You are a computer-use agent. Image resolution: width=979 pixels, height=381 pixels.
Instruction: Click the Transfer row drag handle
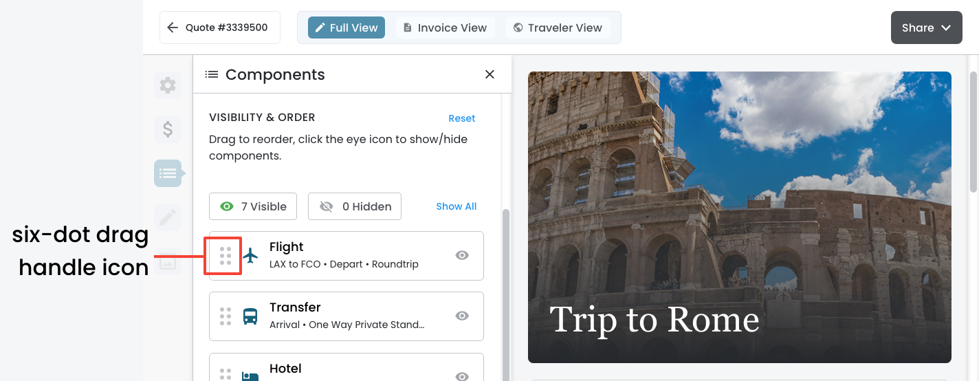pos(225,316)
